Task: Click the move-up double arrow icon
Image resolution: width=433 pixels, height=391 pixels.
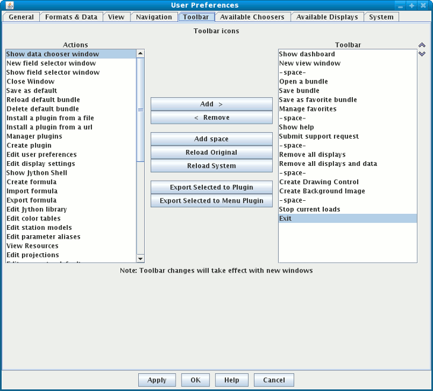Action: click(422, 45)
